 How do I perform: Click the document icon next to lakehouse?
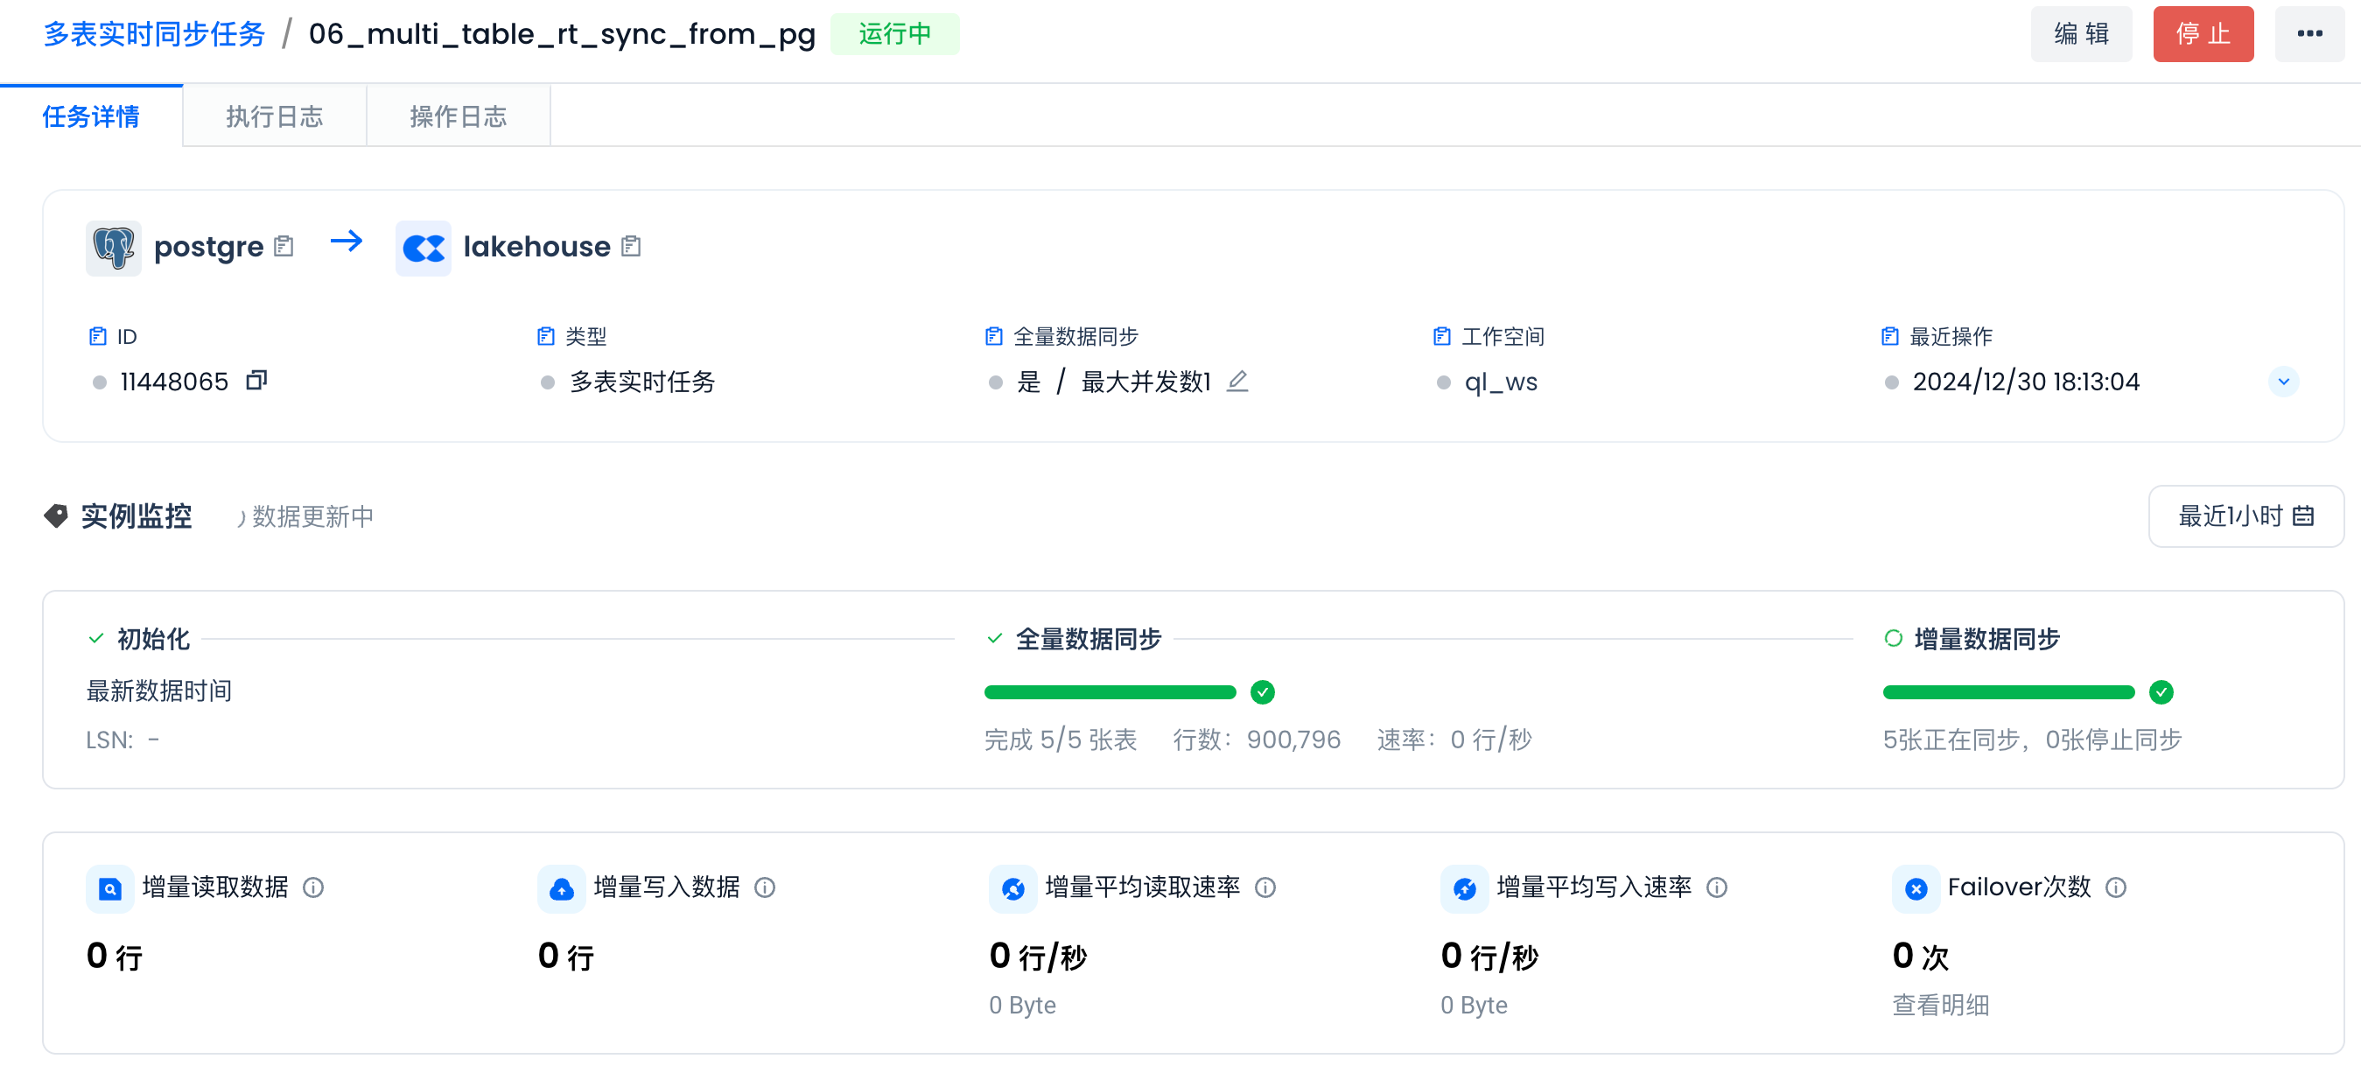click(631, 246)
